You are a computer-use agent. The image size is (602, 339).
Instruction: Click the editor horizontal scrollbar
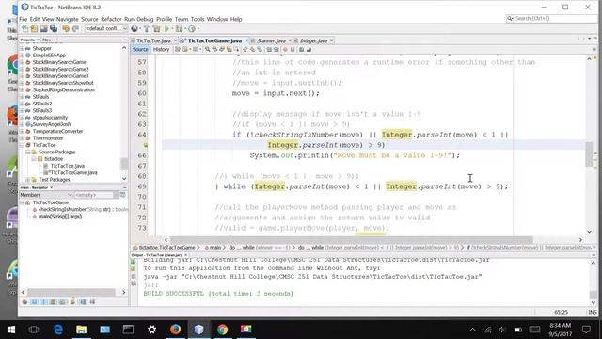tap(351, 239)
